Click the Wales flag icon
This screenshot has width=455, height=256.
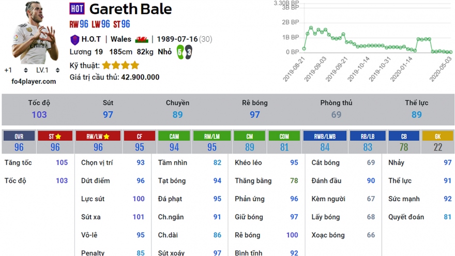point(141,39)
